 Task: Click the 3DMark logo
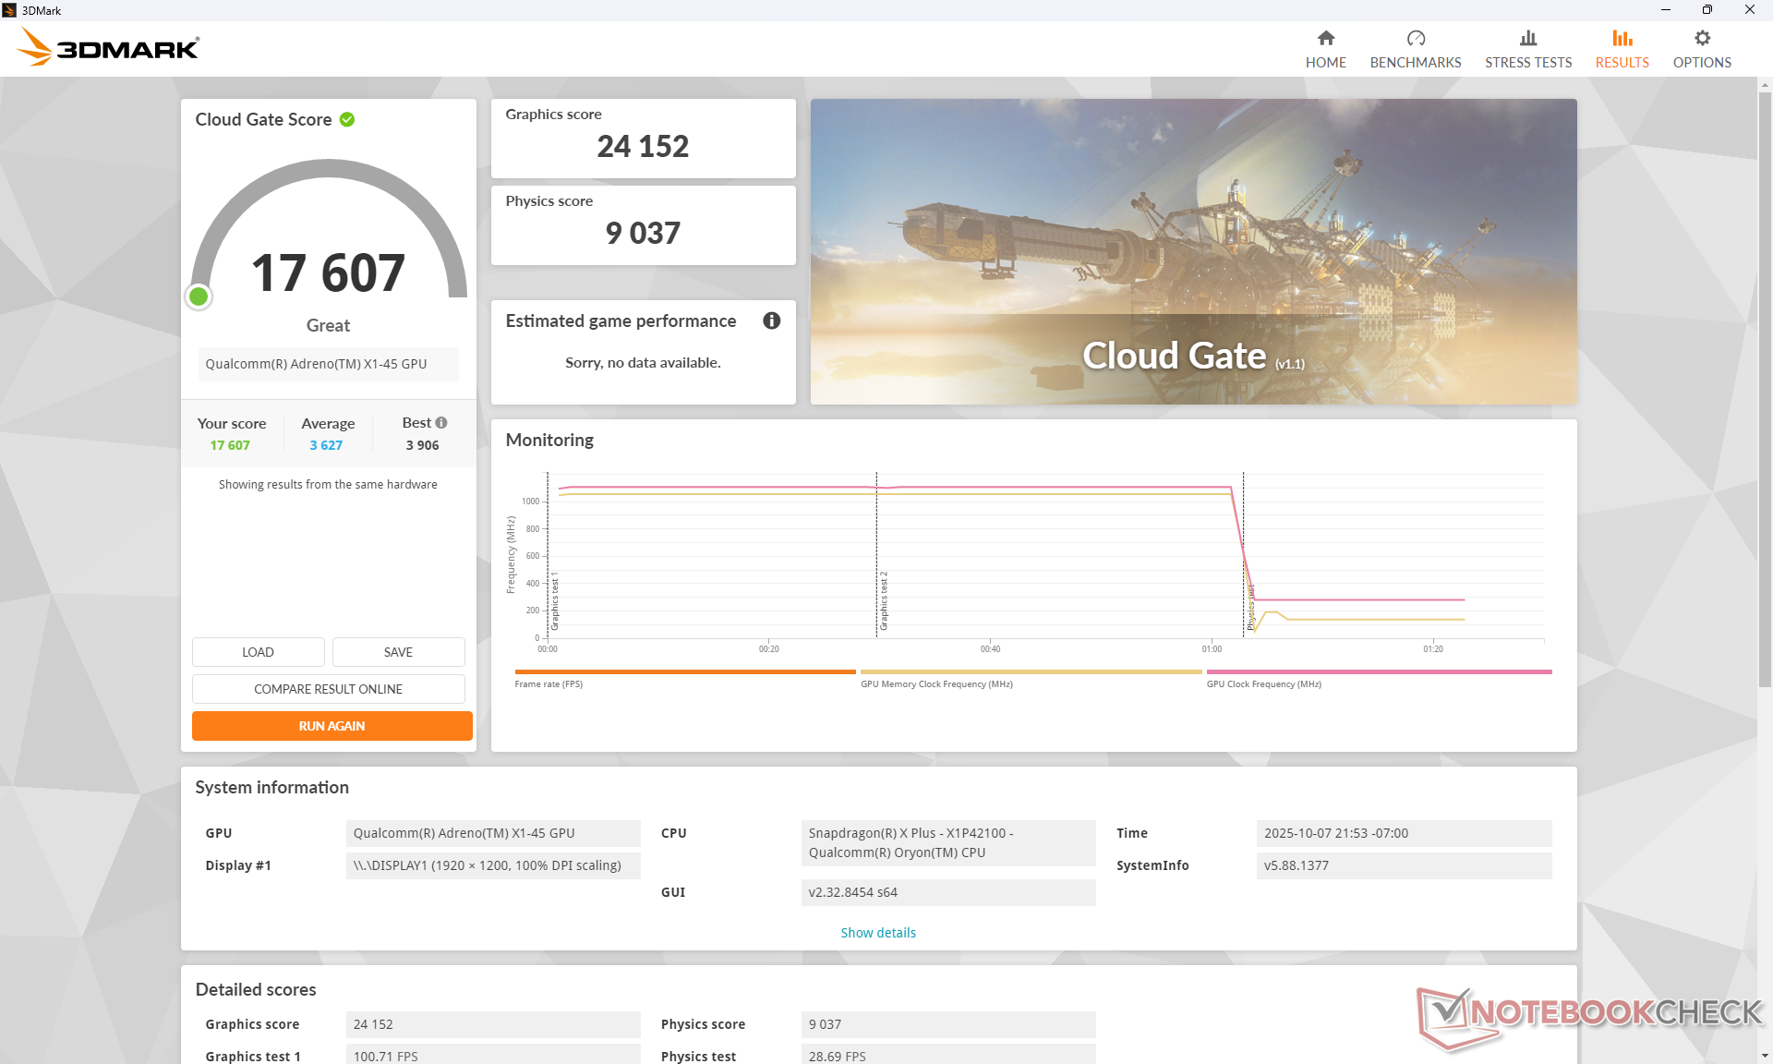(x=108, y=47)
